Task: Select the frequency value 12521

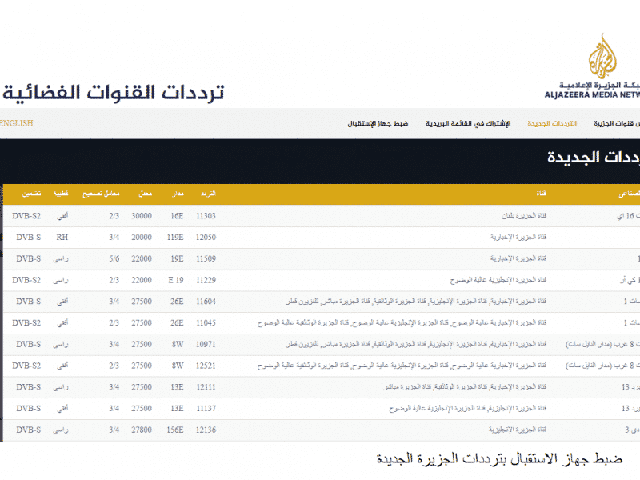Action: point(206,366)
